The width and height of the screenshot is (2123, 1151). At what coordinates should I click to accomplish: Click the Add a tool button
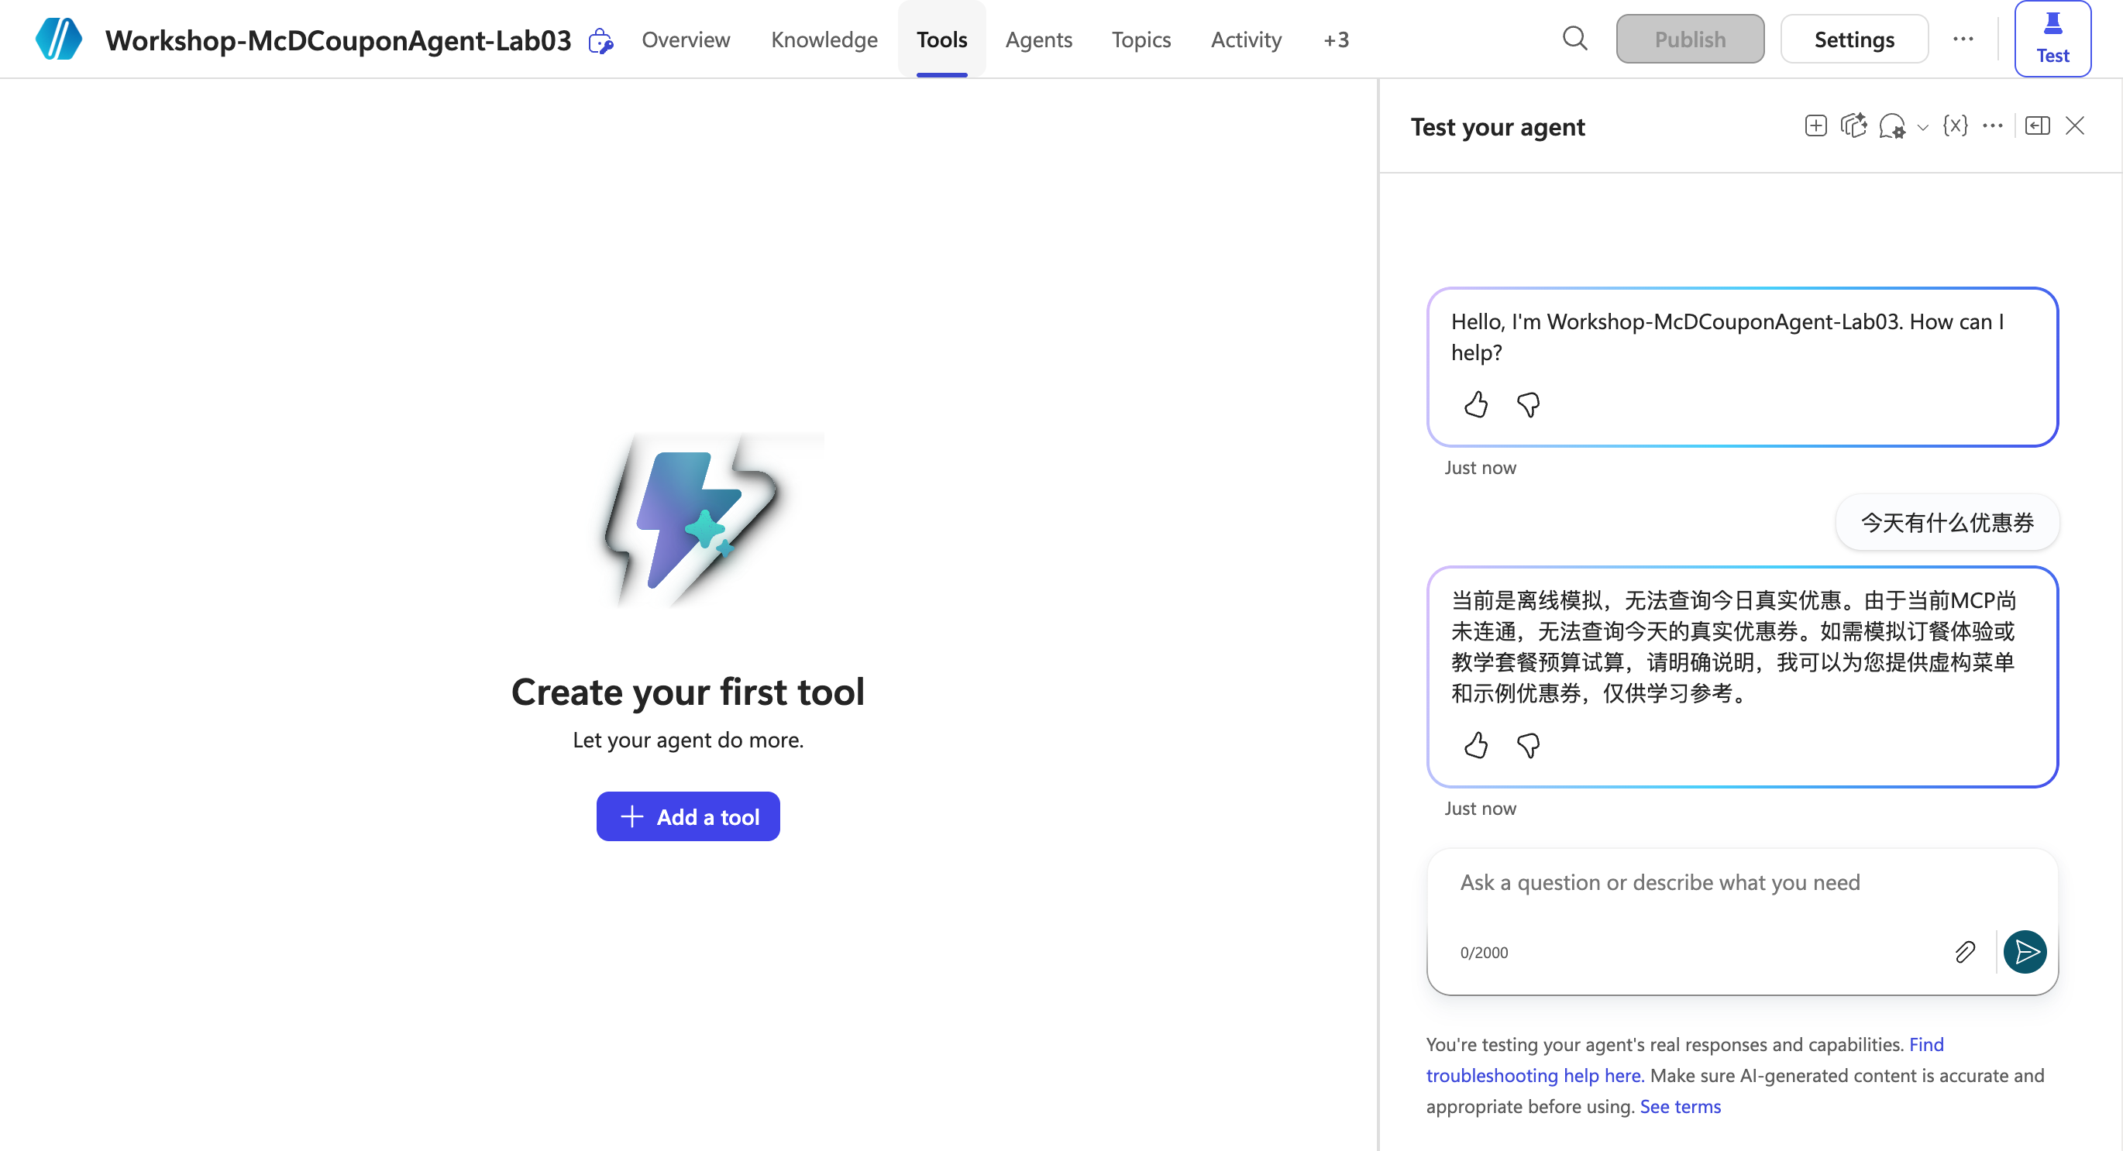pyautogui.click(x=688, y=816)
